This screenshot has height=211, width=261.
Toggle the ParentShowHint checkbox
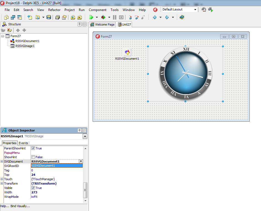(x=33, y=148)
